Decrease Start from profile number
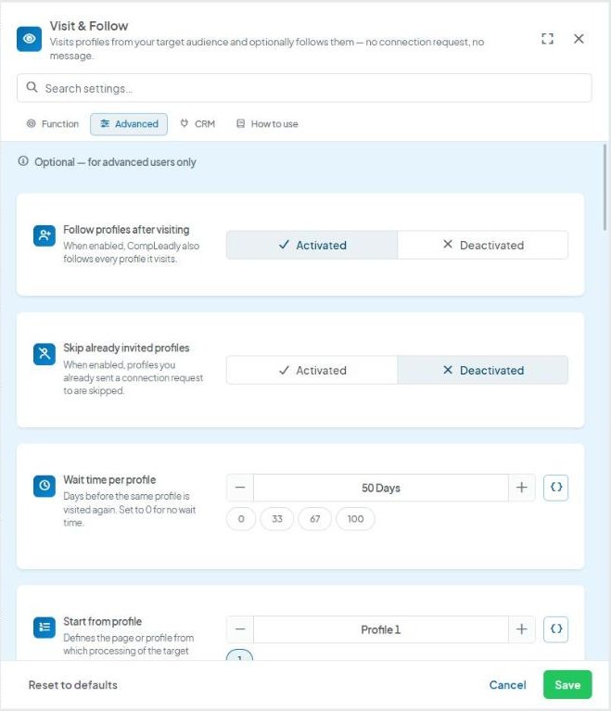 [x=240, y=629]
